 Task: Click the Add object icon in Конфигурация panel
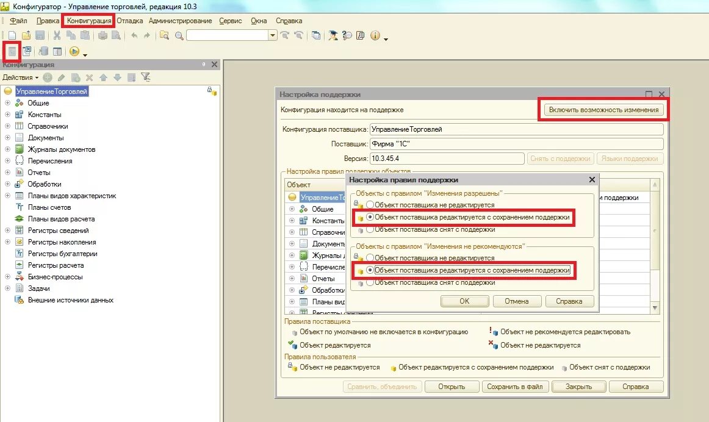pos(48,77)
